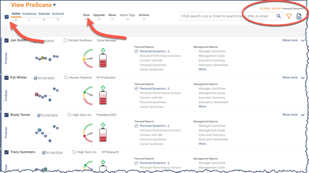Click Jan Smith's ProScan trait dots graph
309x173 pixels.
[47, 58]
